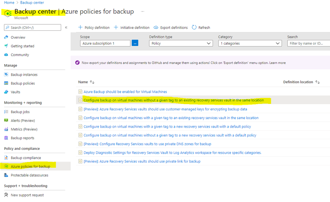Click the plus icon beside Policy definition
Viewport: 330px width, 202px height.
80,27
